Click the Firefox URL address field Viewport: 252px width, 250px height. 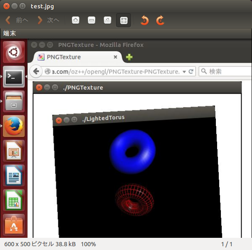click(116, 71)
